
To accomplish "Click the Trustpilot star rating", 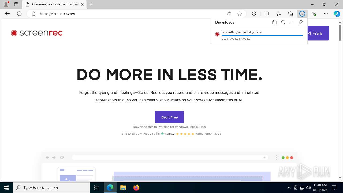I will [x=185, y=134].
